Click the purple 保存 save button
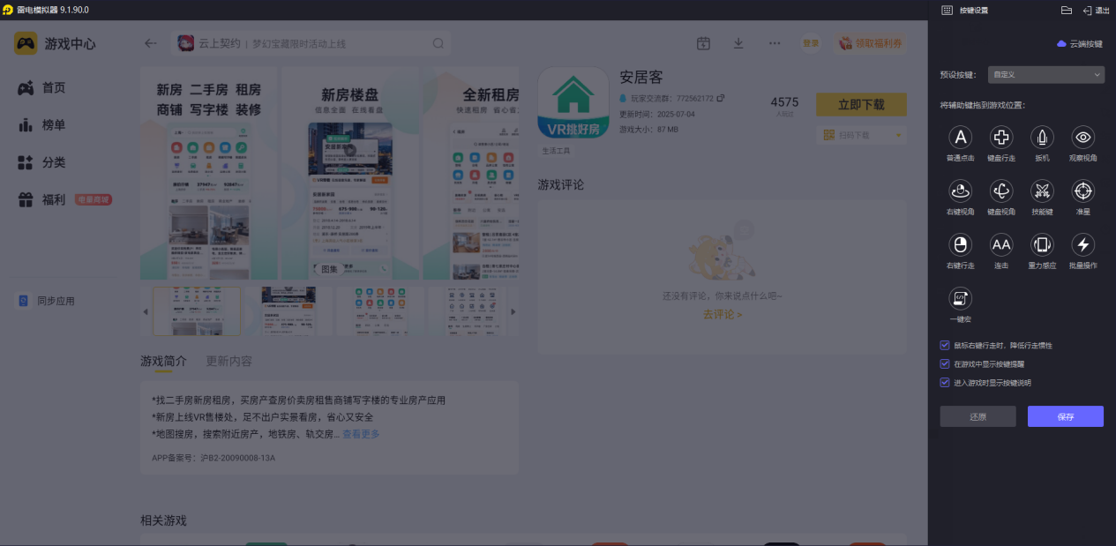 pos(1065,415)
